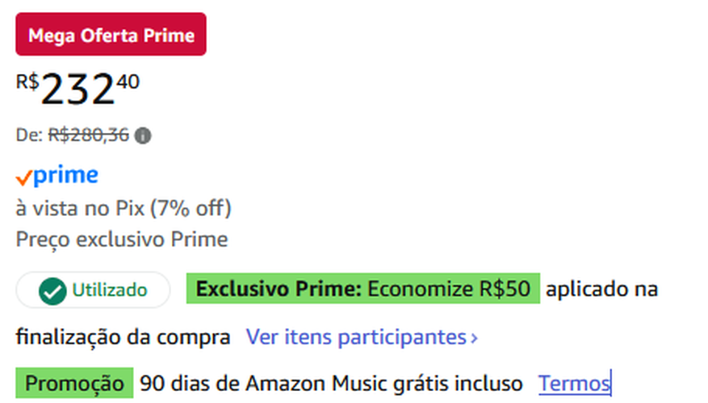Image resolution: width=708 pixels, height=403 pixels.
Task: Click the De: label before the old price
Action: point(29,135)
